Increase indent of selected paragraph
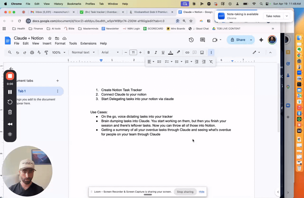This screenshot has width=304, height=198. [x=204, y=62]
